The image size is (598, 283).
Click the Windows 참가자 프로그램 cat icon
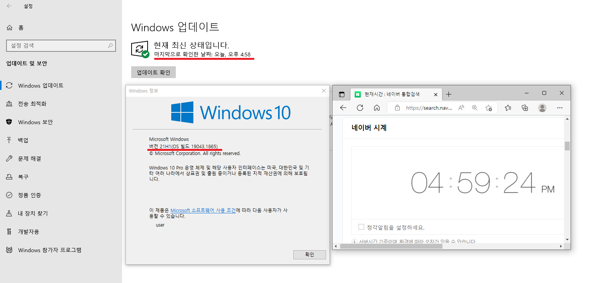(10, 250)
